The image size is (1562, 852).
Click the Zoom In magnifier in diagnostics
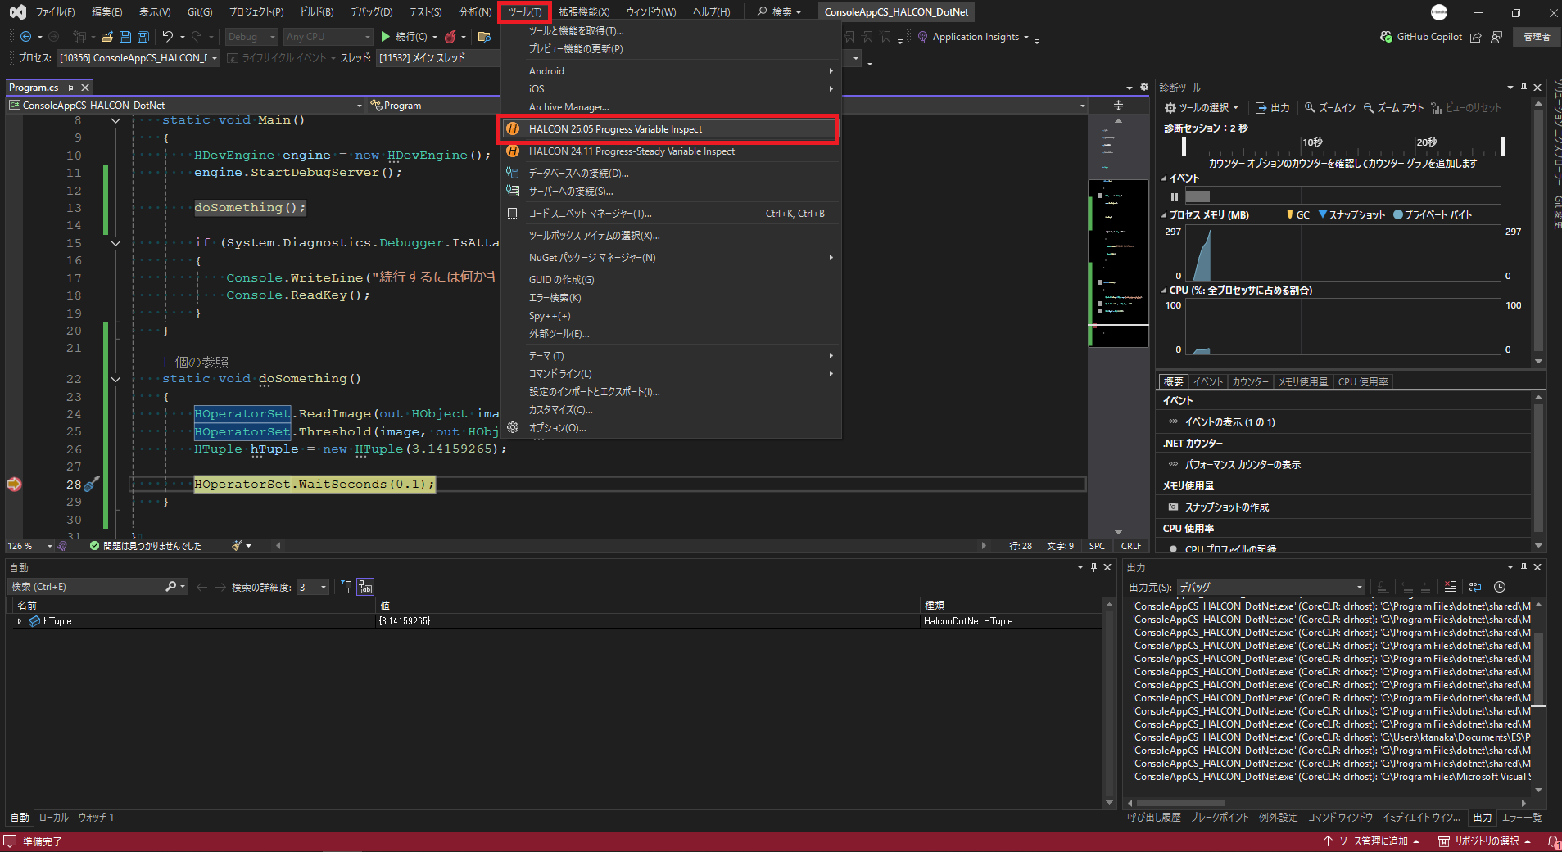(1310, 108)
